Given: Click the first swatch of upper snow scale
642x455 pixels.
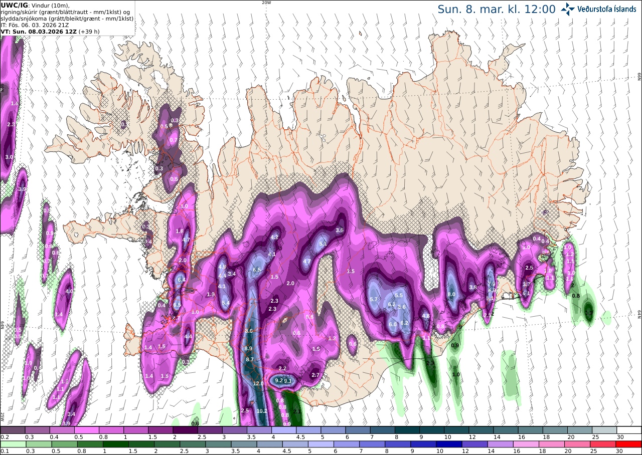Looking at the screenshot, I should [x=13, y=430].
